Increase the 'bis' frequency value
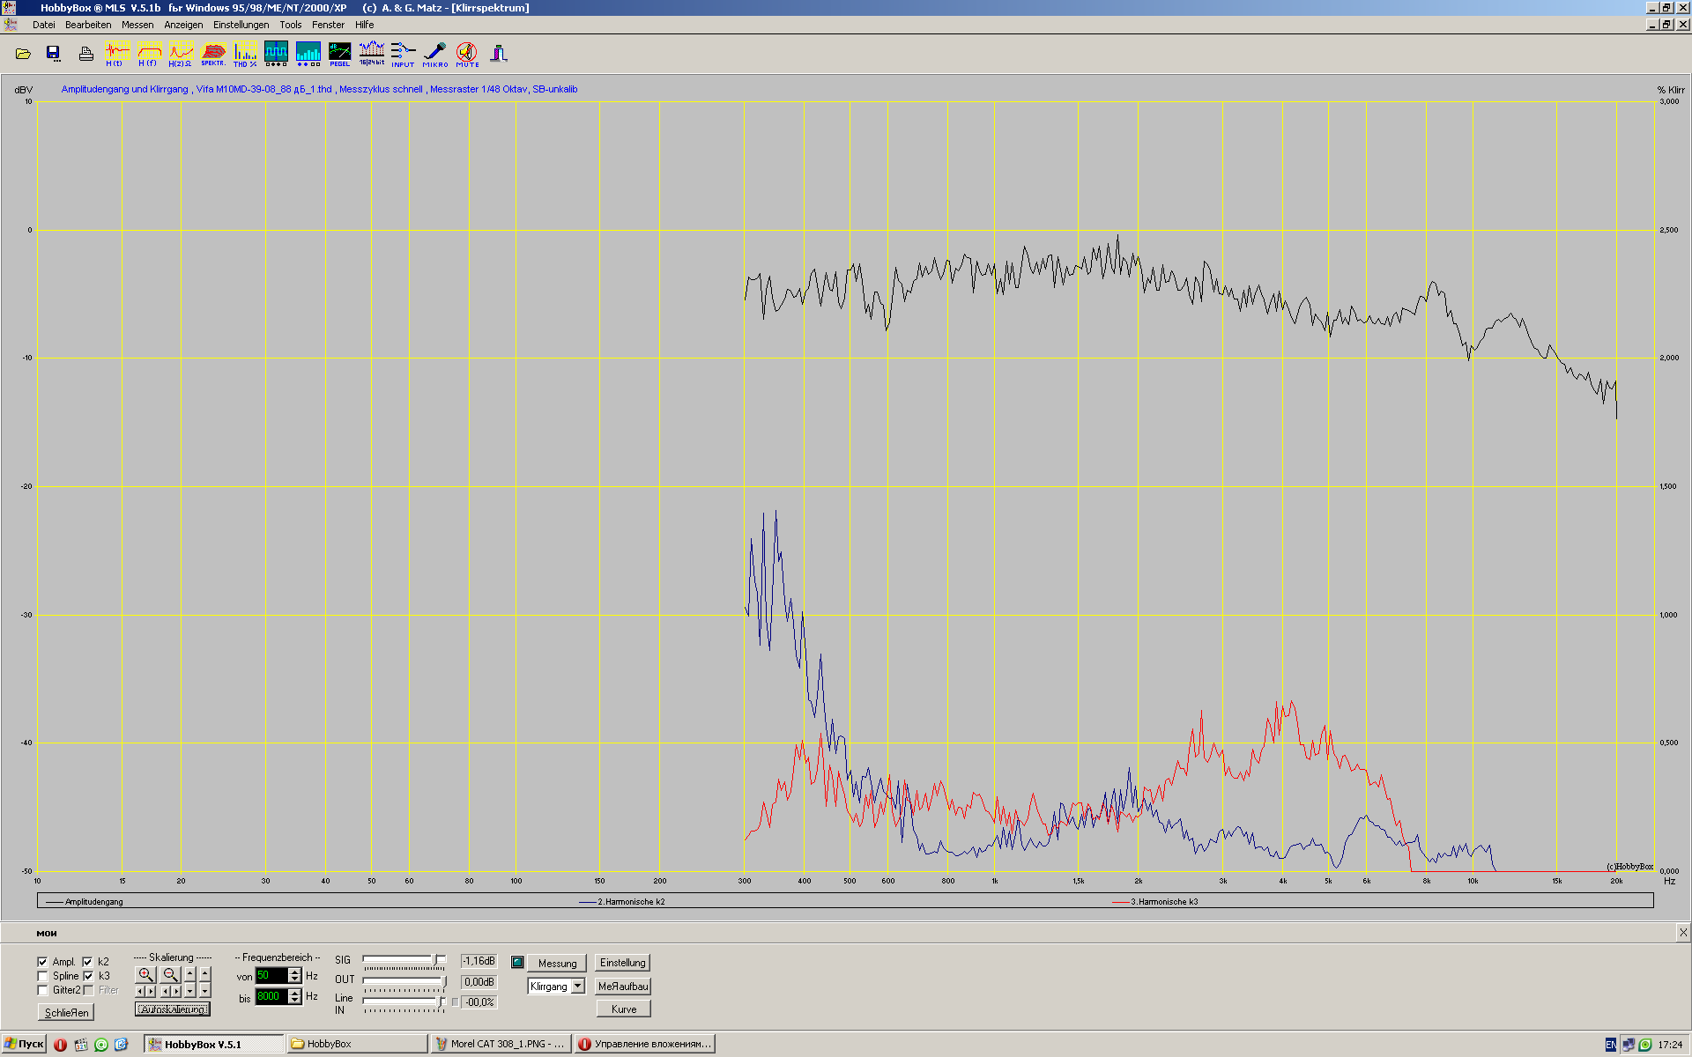This screenshot has height=1057, width=1692. 295,993
